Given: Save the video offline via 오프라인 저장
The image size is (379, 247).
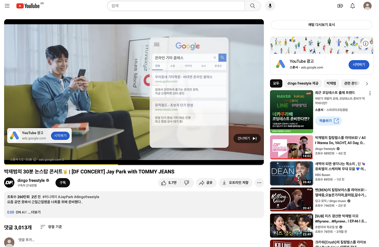Looking at the screenshot, I should (235, 183).
